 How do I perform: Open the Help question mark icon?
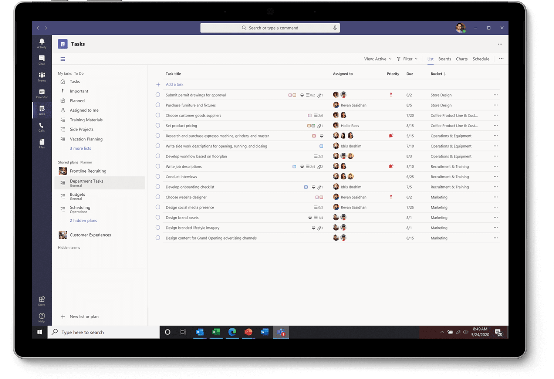42,317
